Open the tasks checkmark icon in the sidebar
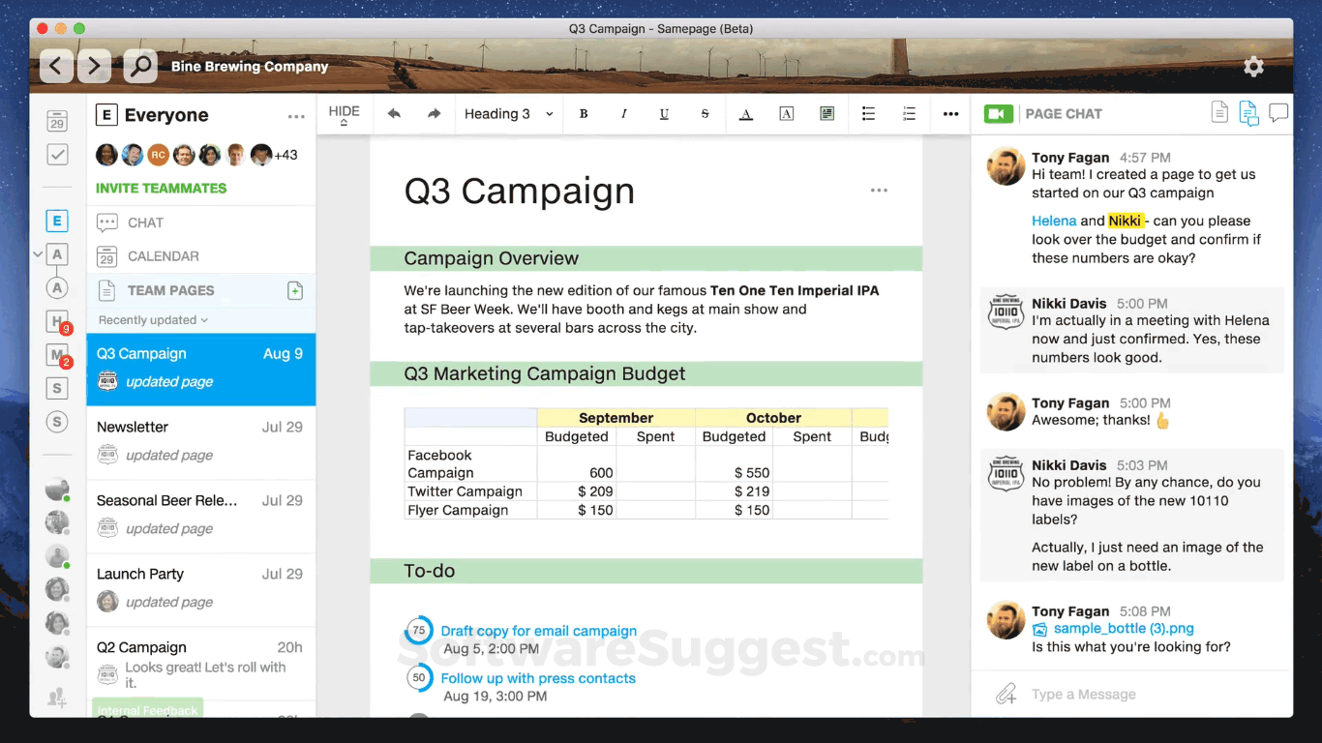This screenshot has width=1322, height=743. point(55,154)
